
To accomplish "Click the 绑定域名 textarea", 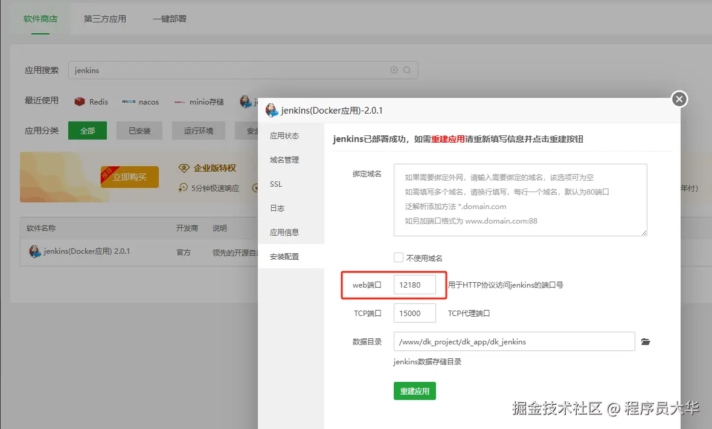I will click(521, 200).
